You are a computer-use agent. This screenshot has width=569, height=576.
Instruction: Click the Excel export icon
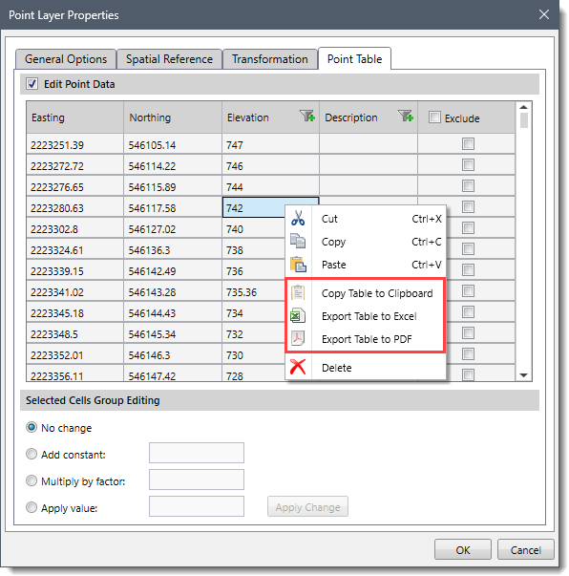298,315
